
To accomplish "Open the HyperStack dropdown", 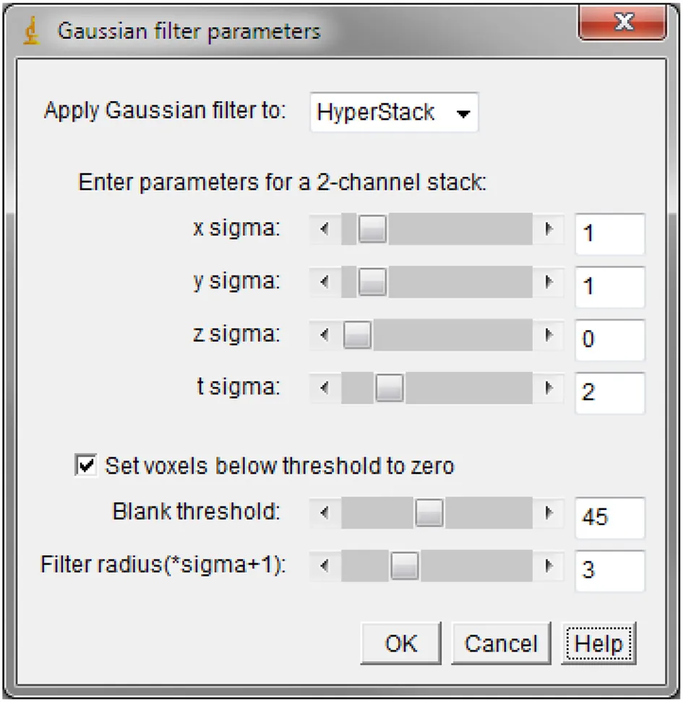I will click(394, 113).
